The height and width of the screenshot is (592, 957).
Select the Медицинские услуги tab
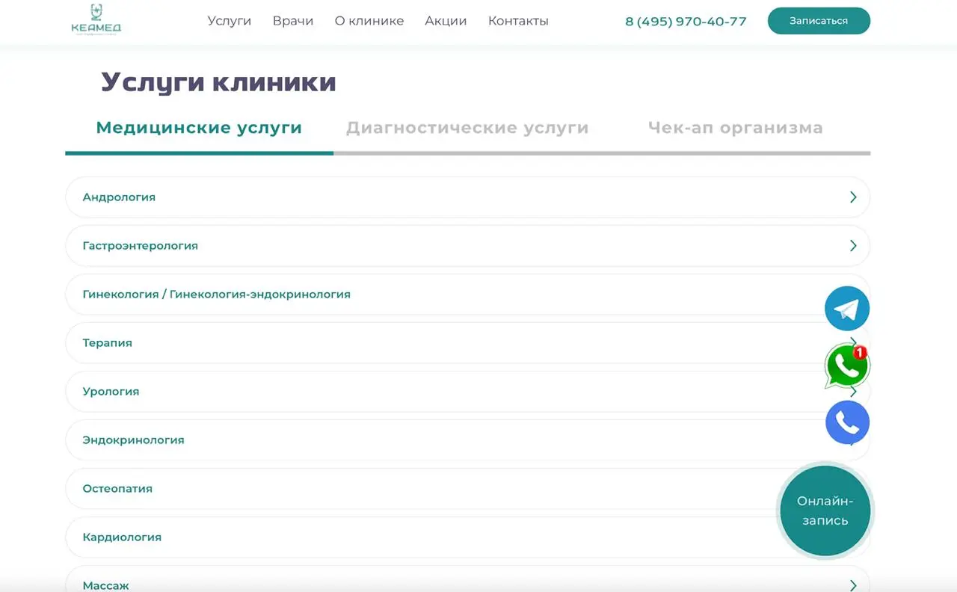coord(199,128)
